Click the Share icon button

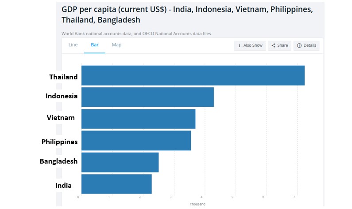(279, 45)
